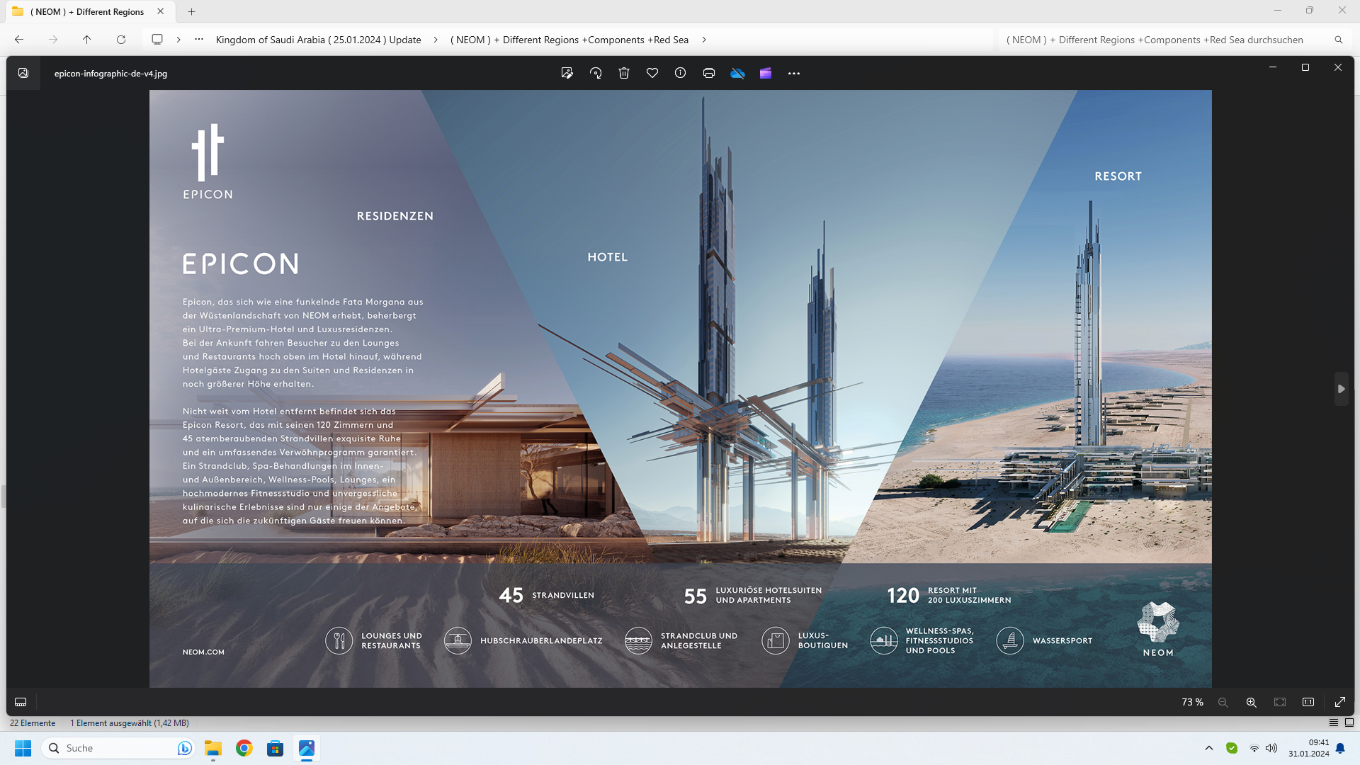Screen dimensions: 1360x765
Task: Expand chevron after Kingdom of Saudi Arabia
Action: click(x=436, y=40)
